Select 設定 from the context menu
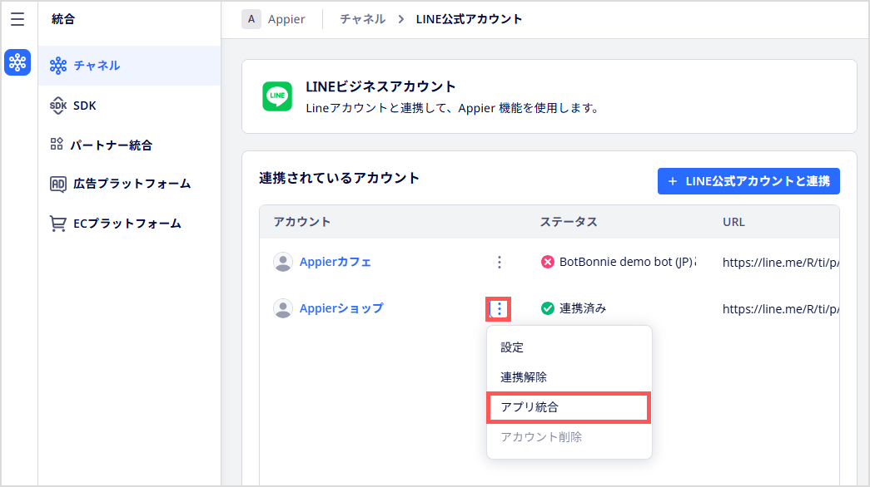The width and height of the screenshot is (870, 487). pyautogui.click(x=569, y=347)
